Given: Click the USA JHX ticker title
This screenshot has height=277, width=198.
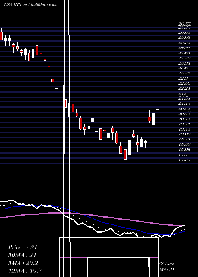Looking at the screenshot, I should click(13, 5).
